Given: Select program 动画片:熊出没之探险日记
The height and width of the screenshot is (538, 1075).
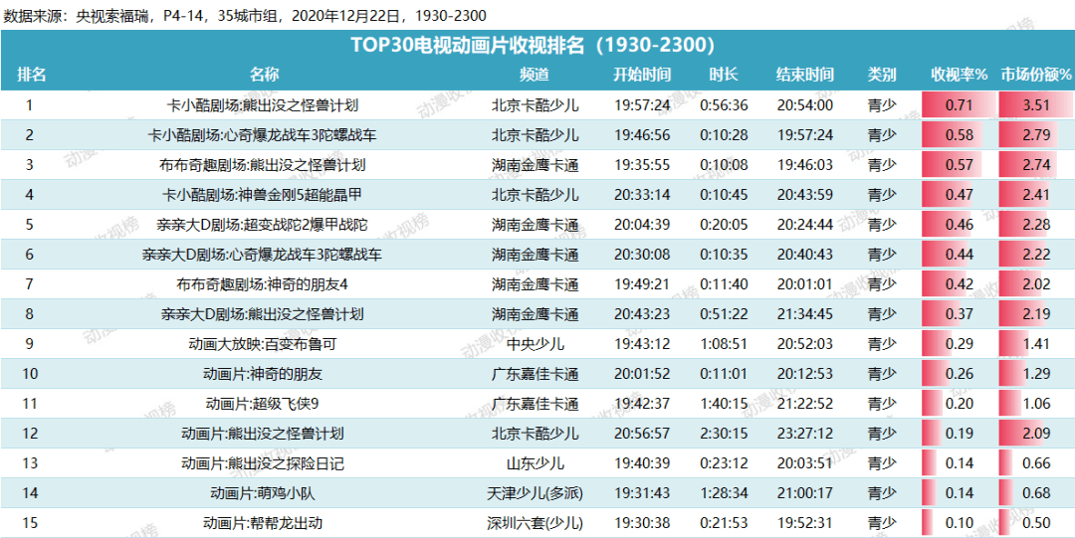Looking at the screenshot, I should click(x=263, y=464).
